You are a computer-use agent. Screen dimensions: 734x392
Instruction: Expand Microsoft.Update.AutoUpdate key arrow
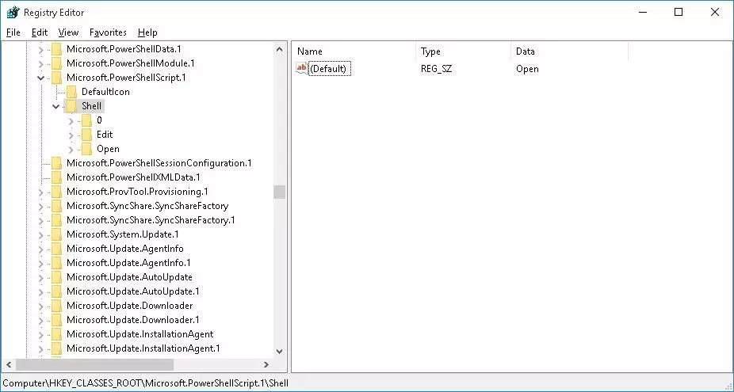[x=40, y=278]
